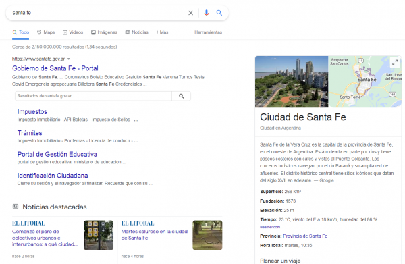The image size is (405, 264).
Task: Open the Impuestos sitelink
Action: click(x=32, y=111)
